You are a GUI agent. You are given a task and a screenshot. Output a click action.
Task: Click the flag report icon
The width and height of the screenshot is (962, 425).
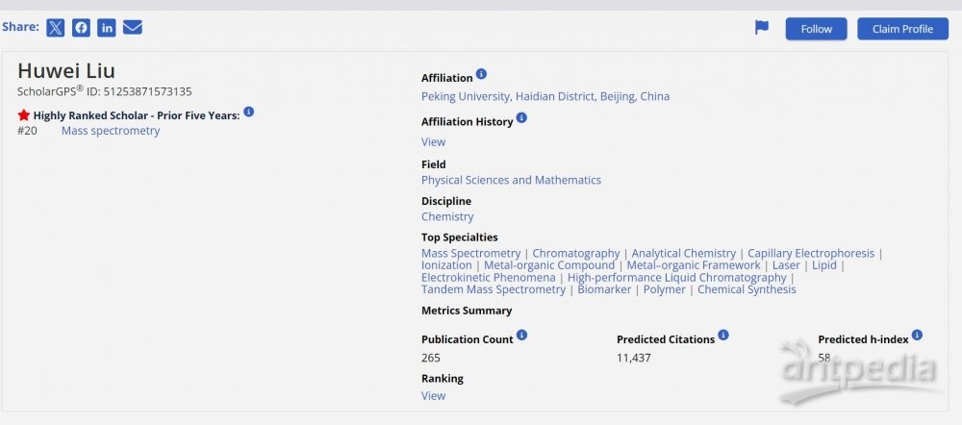point(761,28)
